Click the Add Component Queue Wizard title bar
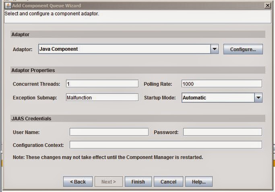This screenshot has width=275, height=192. point(121,6)
